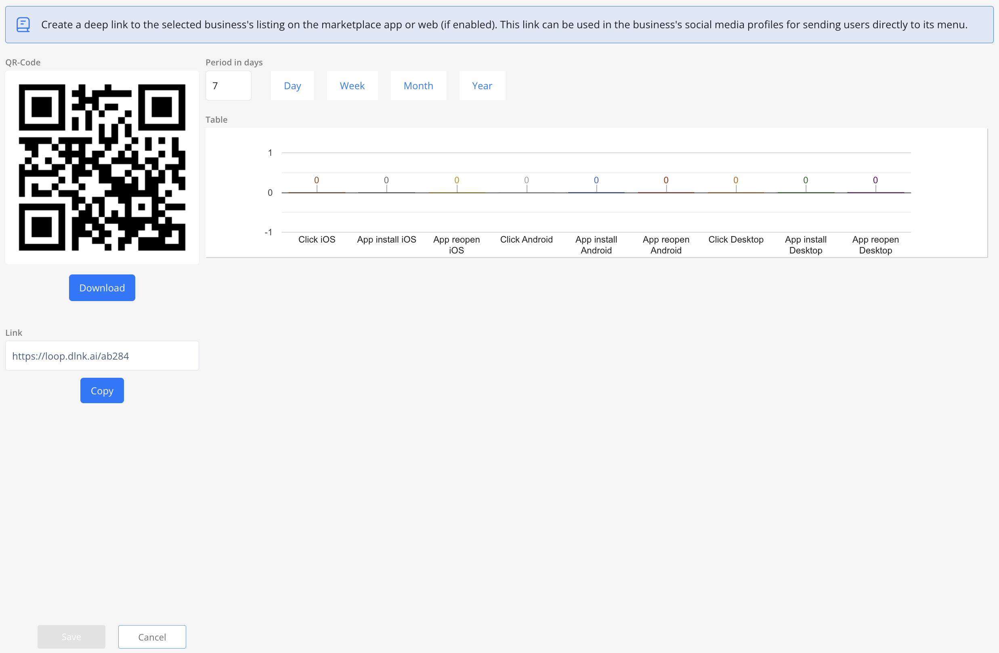The height and width of the screenshot is (653, 999).
Task: Copy the deep link
Action: pos(102,390)
